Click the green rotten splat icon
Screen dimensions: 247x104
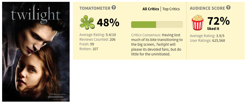click(x=87, y=23)
